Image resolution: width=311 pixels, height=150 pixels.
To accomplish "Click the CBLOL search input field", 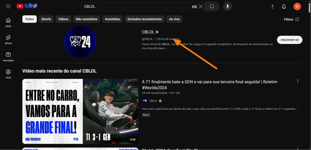I will coord(137,7).
